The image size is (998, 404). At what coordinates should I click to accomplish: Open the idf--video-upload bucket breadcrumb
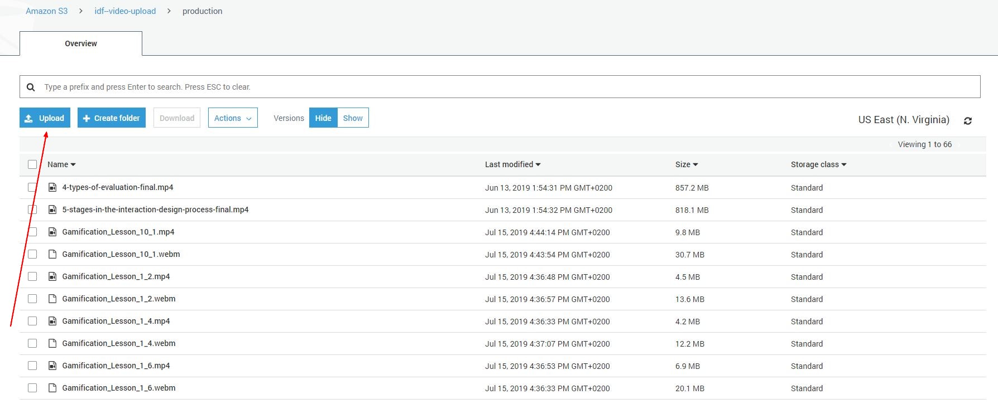coord(125,11)
